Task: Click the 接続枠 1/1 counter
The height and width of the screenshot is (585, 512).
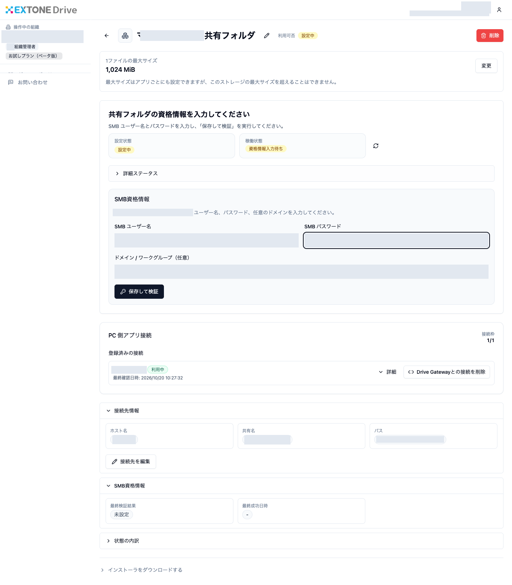Action: click(x=488, y=337)
